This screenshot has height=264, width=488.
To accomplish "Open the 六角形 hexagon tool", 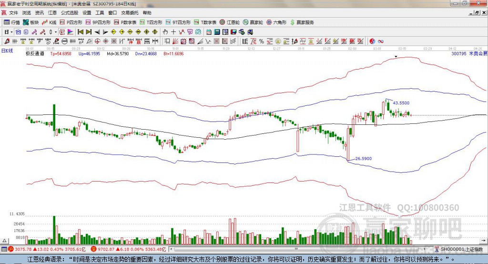I will click(x=276, y=22).
